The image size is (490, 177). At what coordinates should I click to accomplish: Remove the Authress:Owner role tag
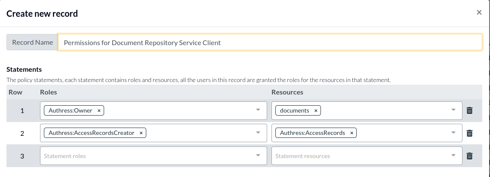(x=99, y=110)
